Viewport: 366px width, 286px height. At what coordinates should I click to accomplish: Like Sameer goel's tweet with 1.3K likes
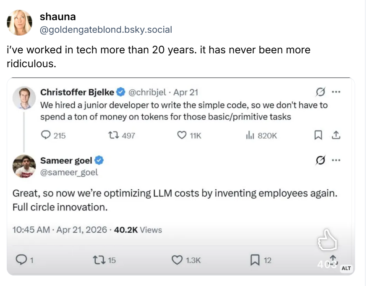tap(178, 260)
